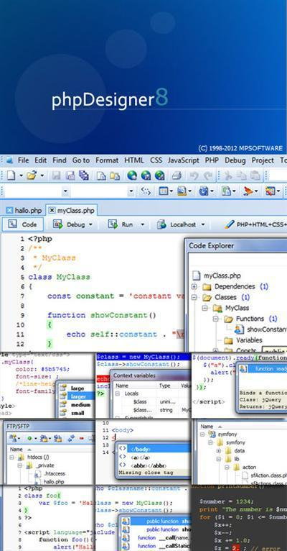Screen dimensions: 287x551
Task: Open the Project menu
Action: coord(263,160)
